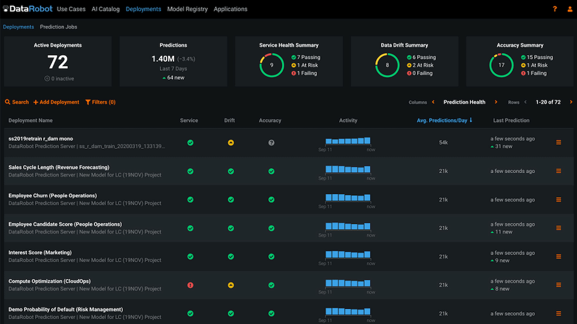Sort by Avg. Predictions/Day arrow
This screenshot has width=577, height=324.
[x=471, y=120]
